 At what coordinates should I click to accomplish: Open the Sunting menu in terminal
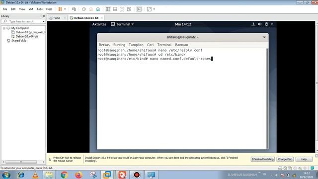tap(119, 45)
